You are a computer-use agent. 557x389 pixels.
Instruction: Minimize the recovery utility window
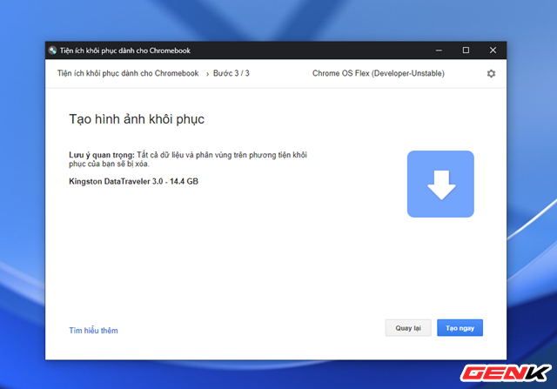coord(439,50)
